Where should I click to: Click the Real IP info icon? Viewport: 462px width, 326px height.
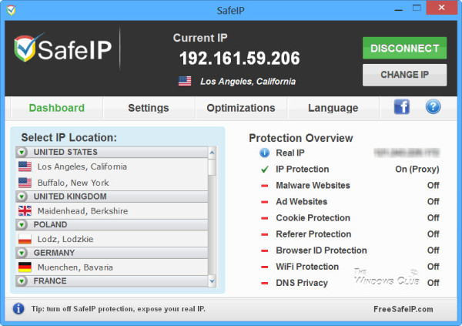(x=264, y=153)
